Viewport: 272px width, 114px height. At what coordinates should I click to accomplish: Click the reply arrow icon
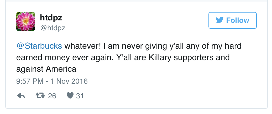pyautogui.click(x=21, y=96)
